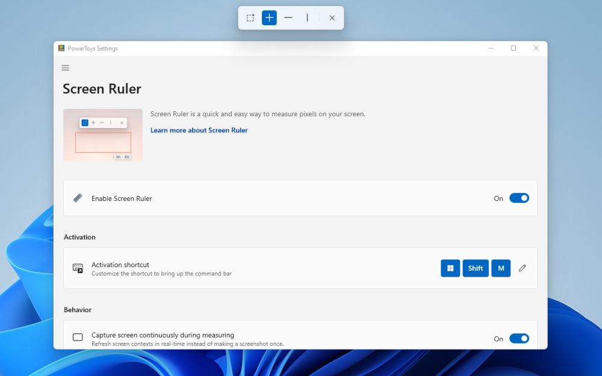Click the M key shortcut button
Viewport: 602px width, 376px height.
click(x=501, y=268)
